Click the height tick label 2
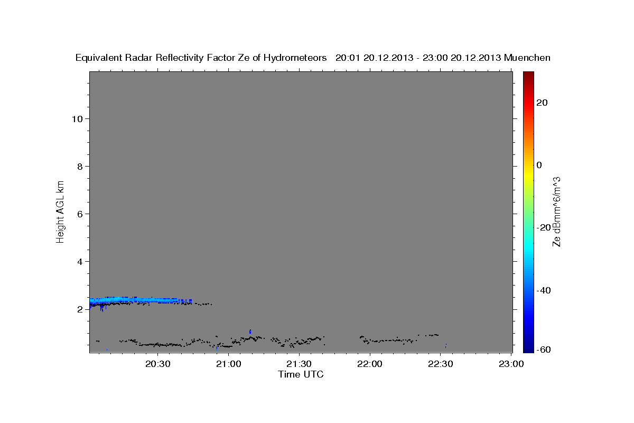 pos(80,309)
